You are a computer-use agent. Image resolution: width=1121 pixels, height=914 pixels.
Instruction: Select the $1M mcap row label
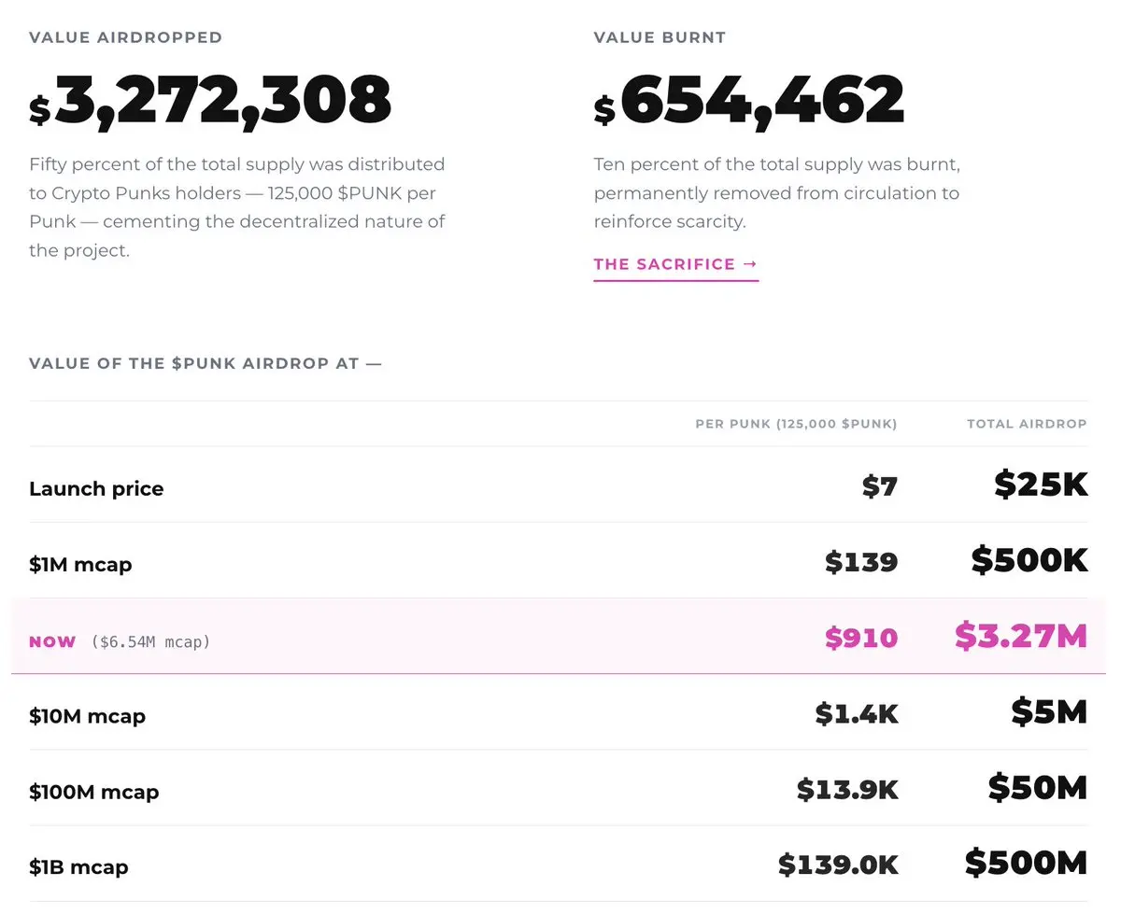80,565
